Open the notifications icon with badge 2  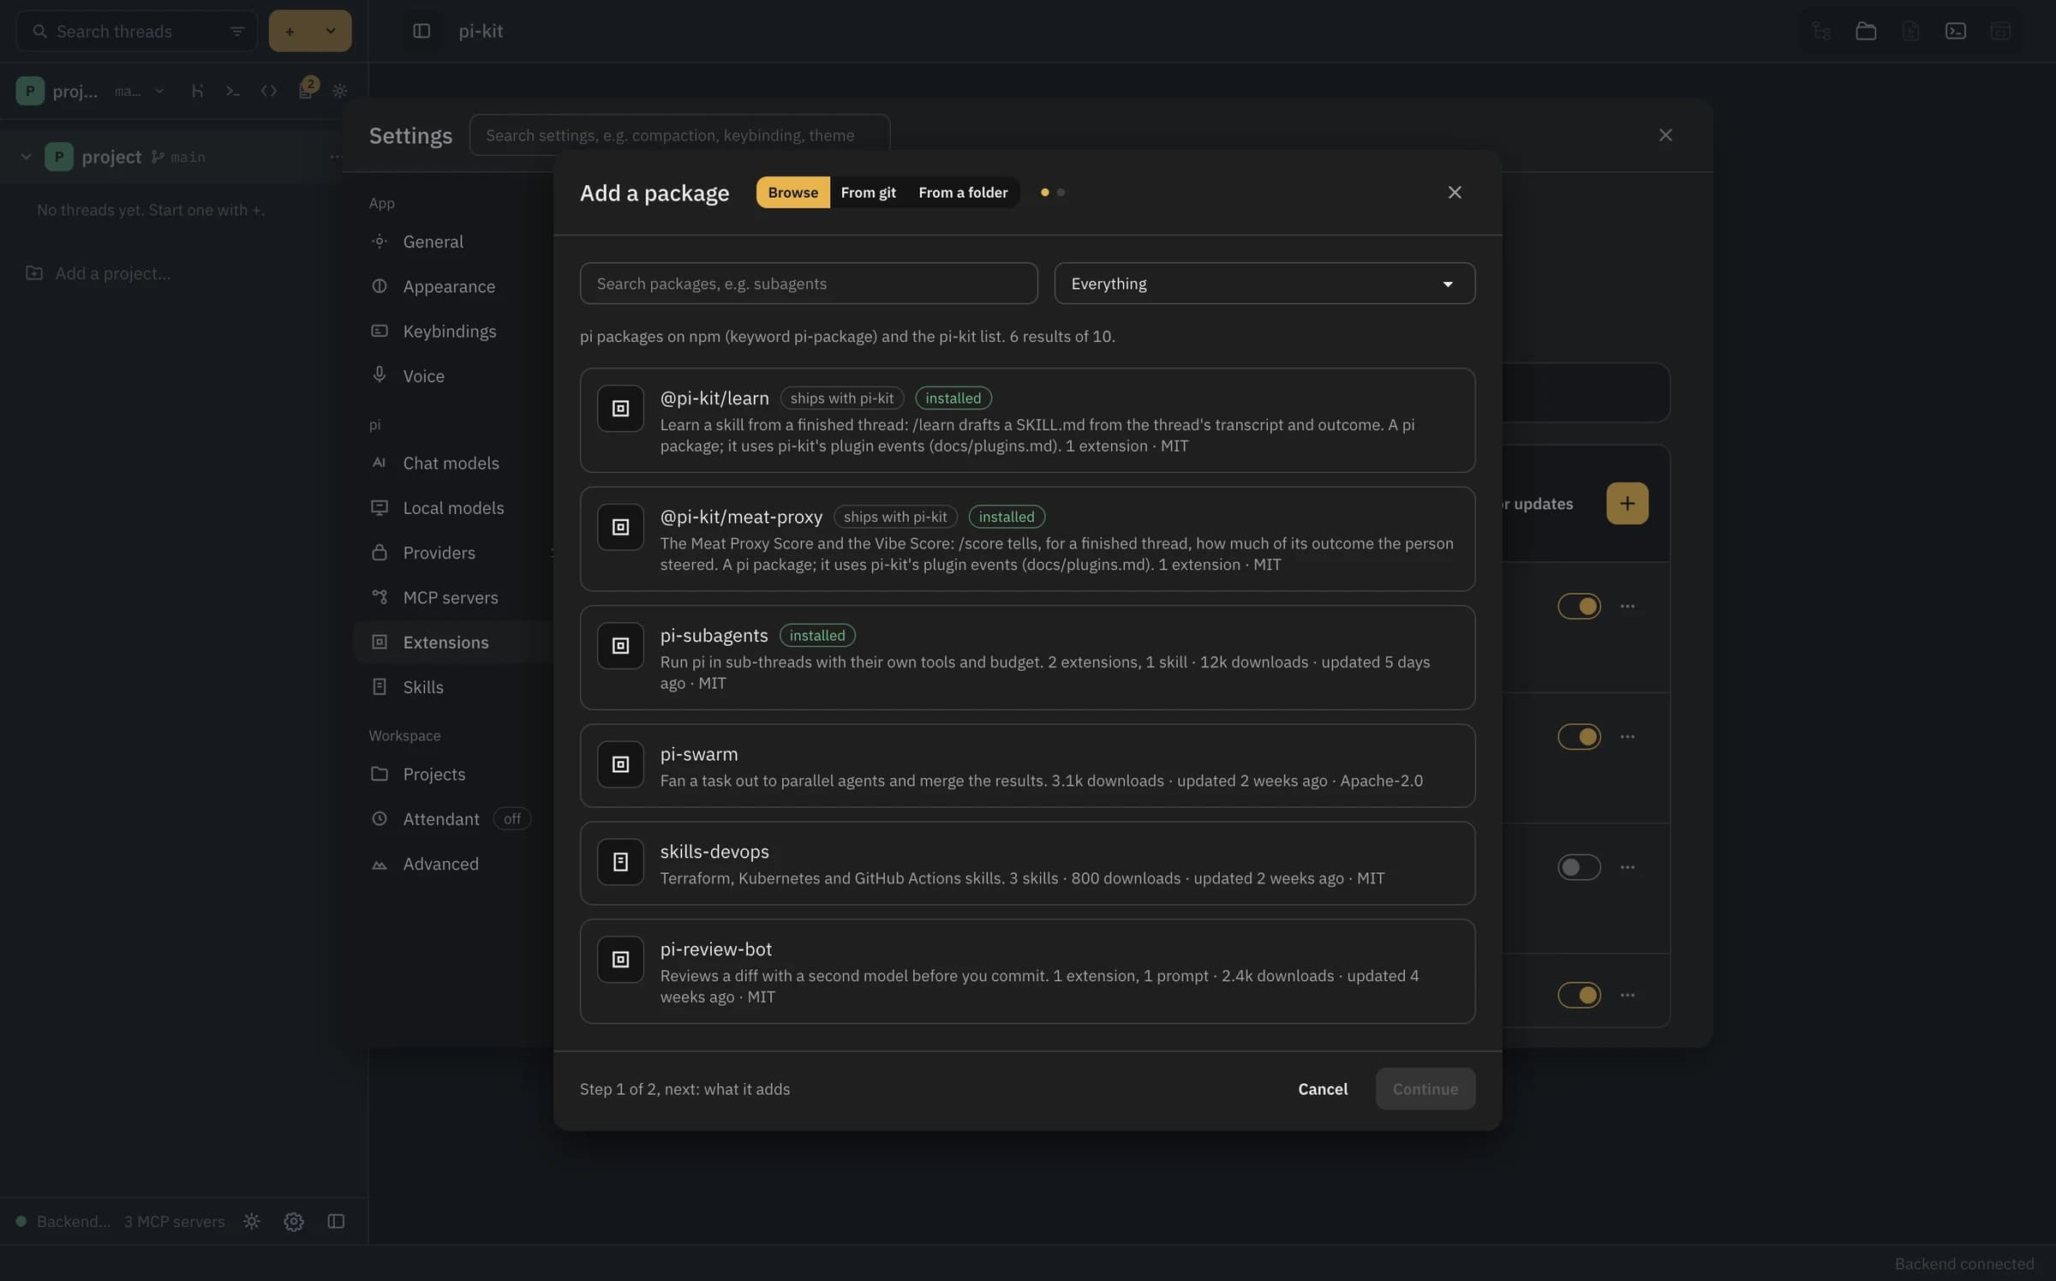(x=307, y=89)
